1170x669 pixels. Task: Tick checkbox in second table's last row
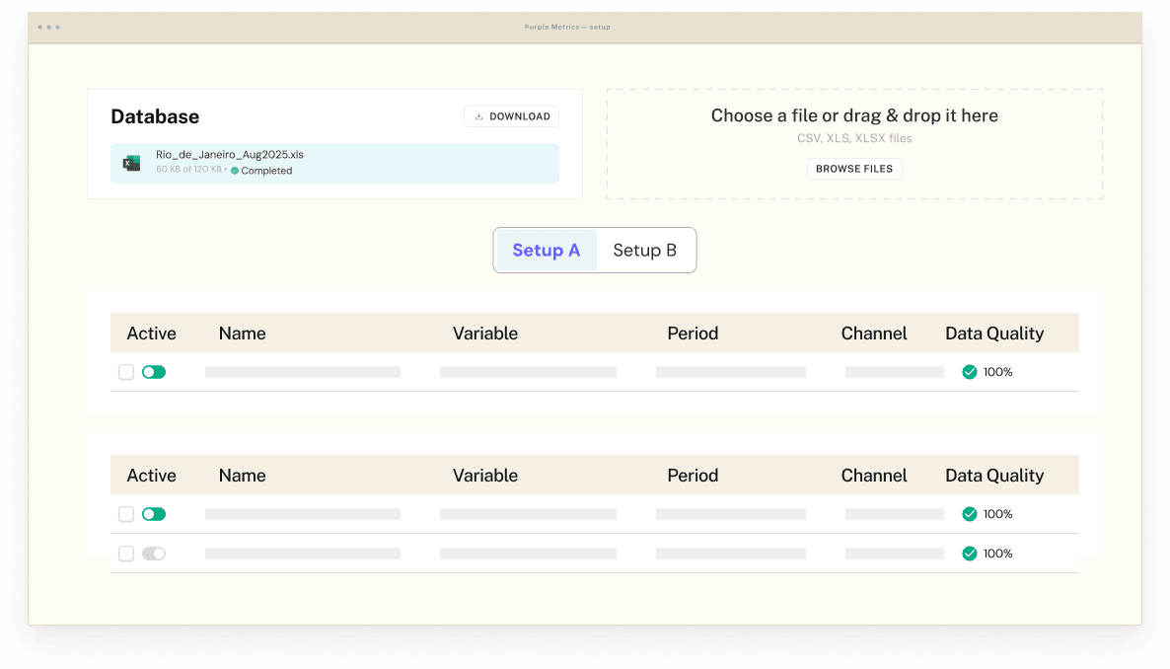pyautogui.click(x=126, y=554)
